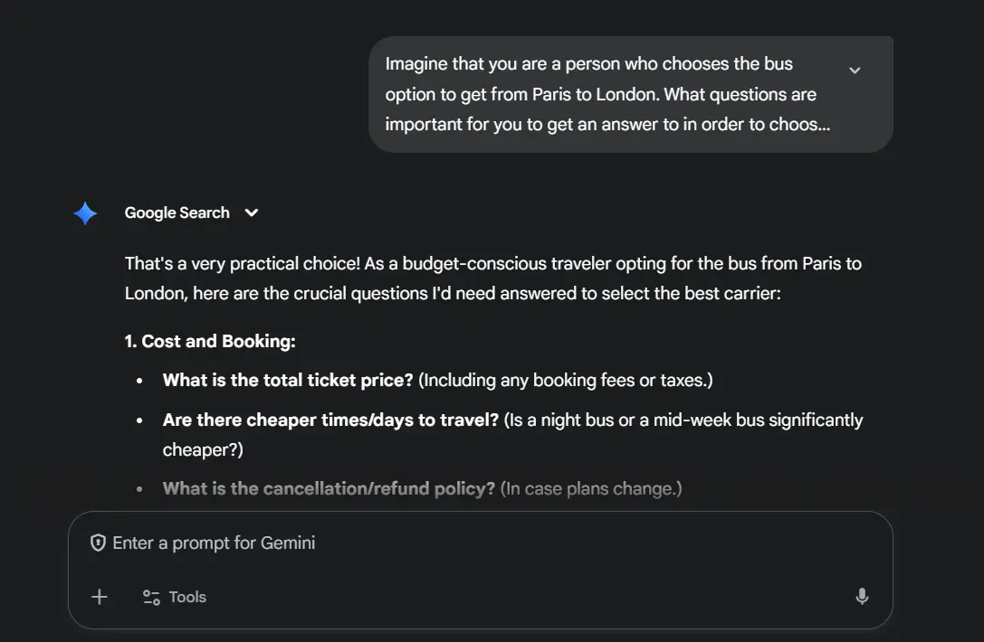Open the Google Search dropdown chevron
Viewport: 984px width, 642px height.
(x=252, y=213)
